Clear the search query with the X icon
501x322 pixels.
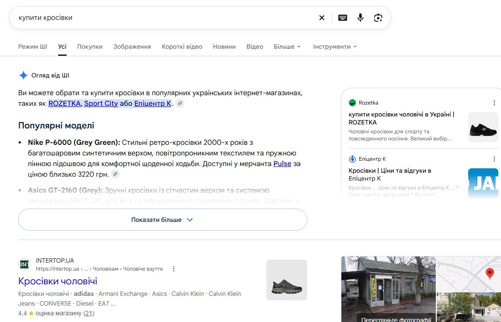click(x=322, y=18)
